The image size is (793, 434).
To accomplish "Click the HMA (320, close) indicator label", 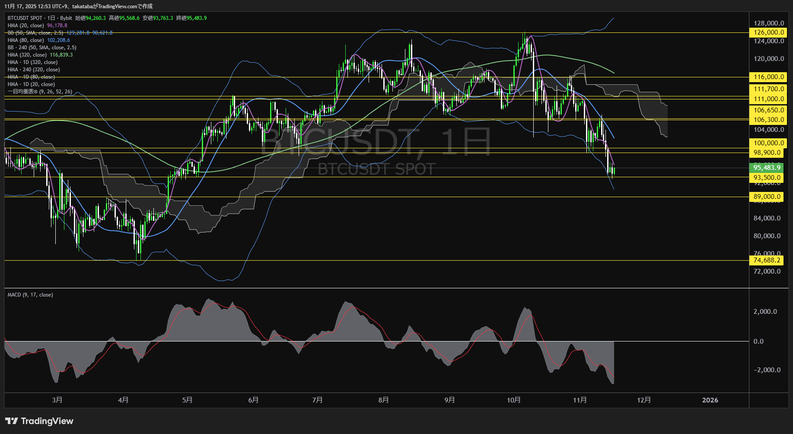I will tap(27, 55).
